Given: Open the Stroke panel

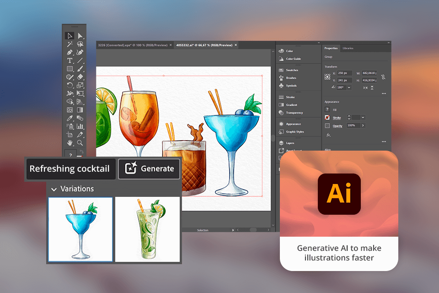Looking at the screenshot, I should pos(287,97).
